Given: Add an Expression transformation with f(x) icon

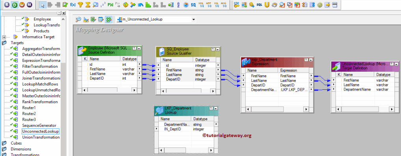Looking at the screenshot, I should coord(73,5).
